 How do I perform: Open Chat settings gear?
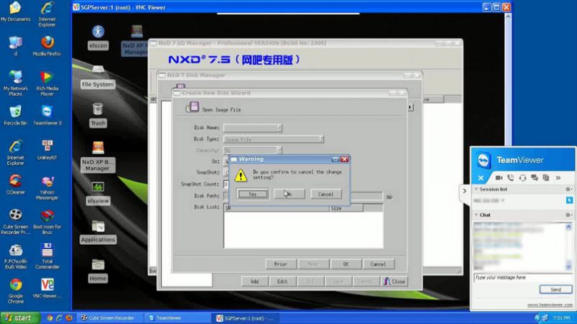(x=568, y=215)
